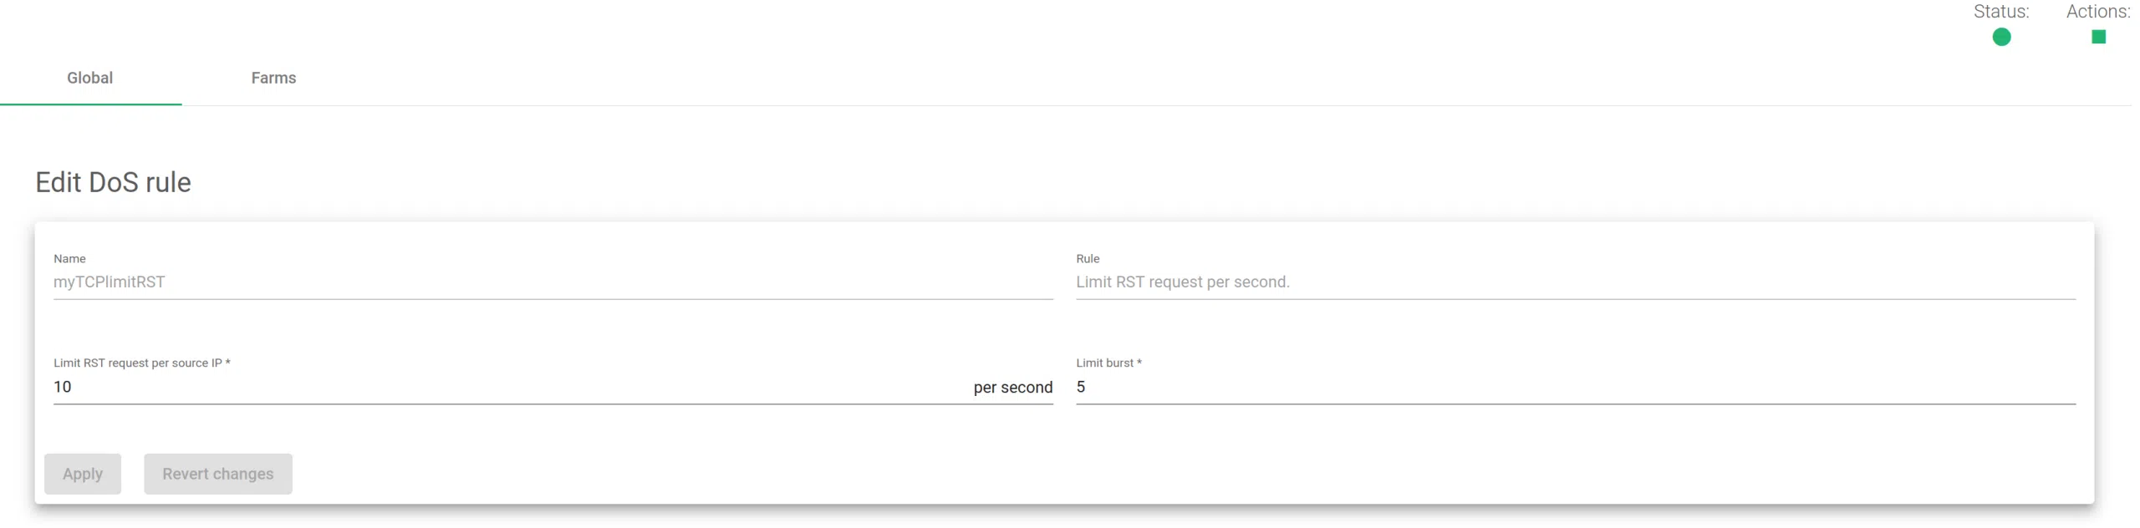This screenshot has width=2140, height=528.
Task: Click the 'Rule' field label
Action: [x=1087, y=259]
